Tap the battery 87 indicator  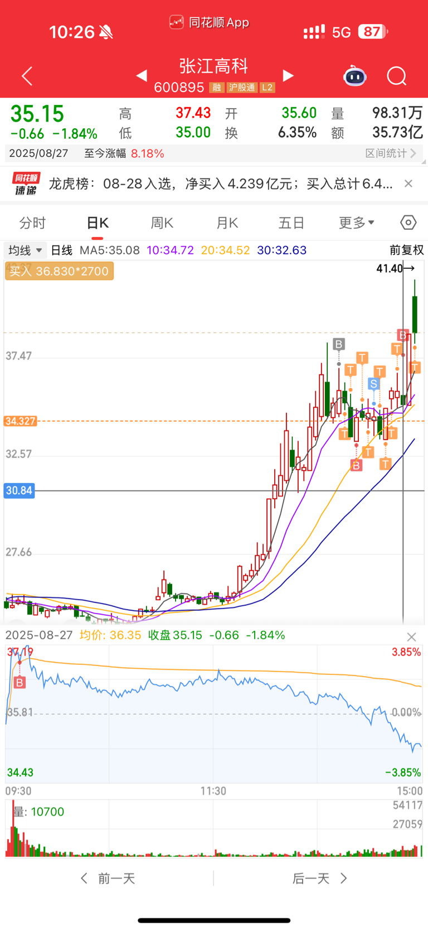[x=372, y=32]
